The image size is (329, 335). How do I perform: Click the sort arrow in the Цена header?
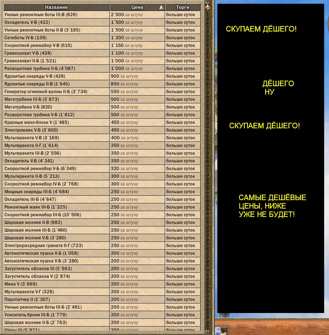[161, 7]
